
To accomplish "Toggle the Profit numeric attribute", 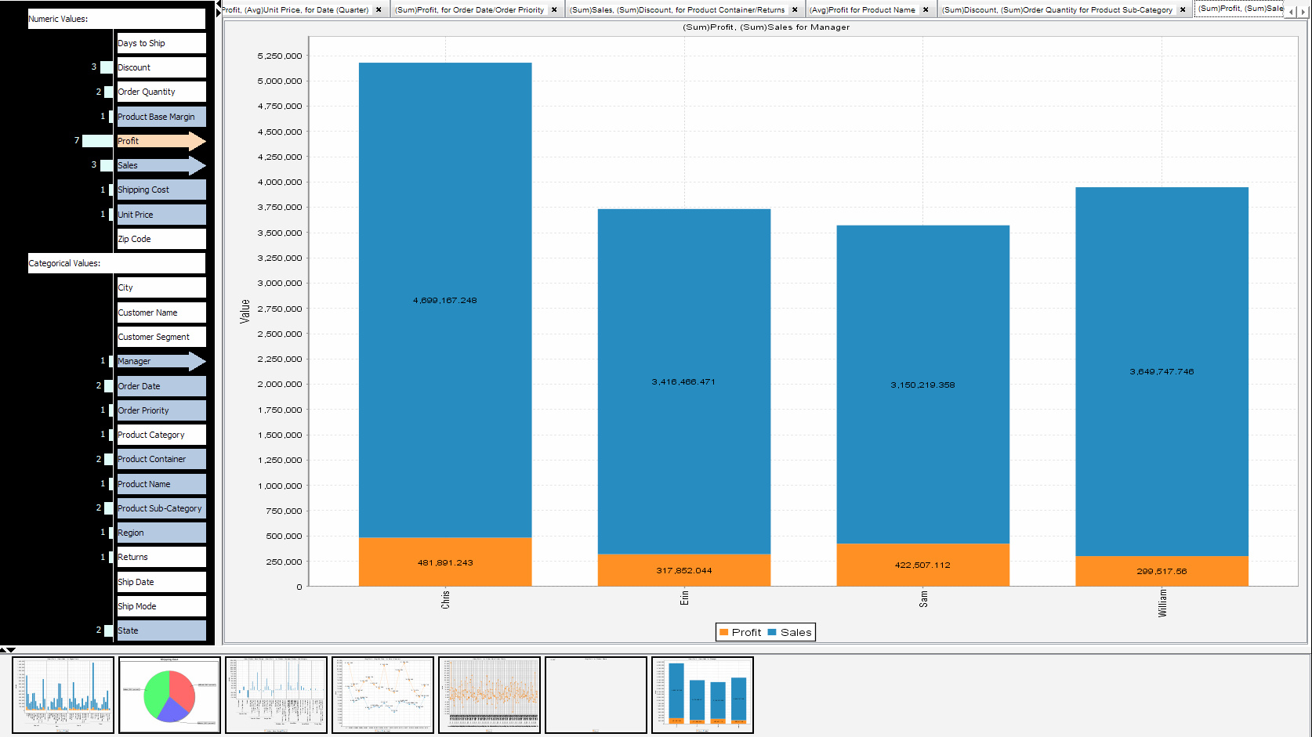I will coord(160,141).
